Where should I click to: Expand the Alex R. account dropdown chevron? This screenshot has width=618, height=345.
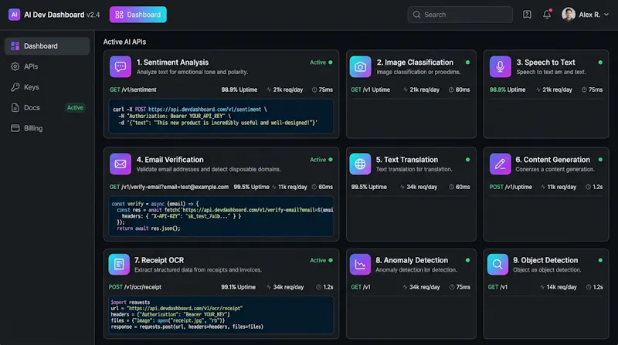click(606, 15)
